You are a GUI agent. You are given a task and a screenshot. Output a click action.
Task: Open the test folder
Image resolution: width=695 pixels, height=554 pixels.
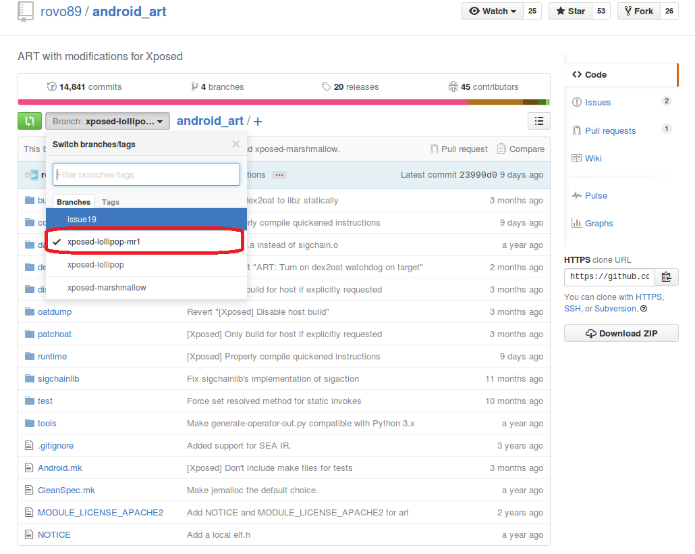45,401
